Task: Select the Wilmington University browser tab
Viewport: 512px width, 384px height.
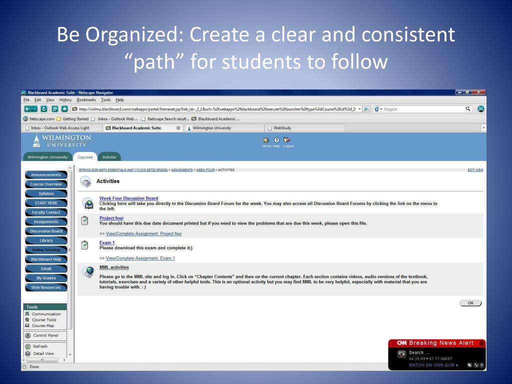Action: (224, 128)
